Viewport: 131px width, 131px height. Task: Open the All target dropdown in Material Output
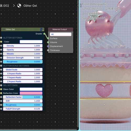pyautogui.click(x=61, y=34)
